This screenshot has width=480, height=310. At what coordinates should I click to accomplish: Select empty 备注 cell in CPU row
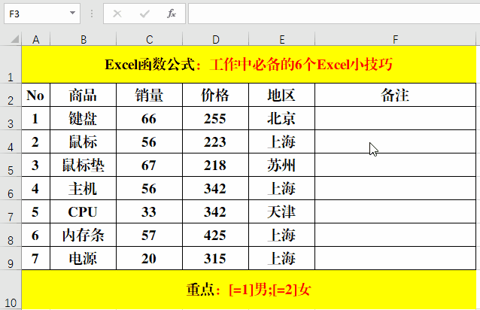click(396, 211)
